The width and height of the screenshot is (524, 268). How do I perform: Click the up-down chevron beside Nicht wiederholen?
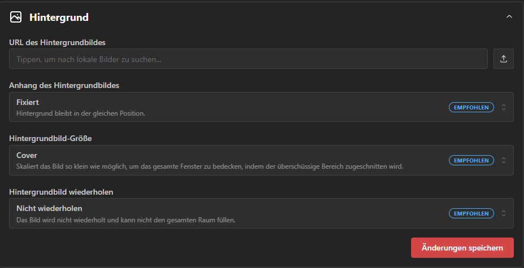pos(504,213)
